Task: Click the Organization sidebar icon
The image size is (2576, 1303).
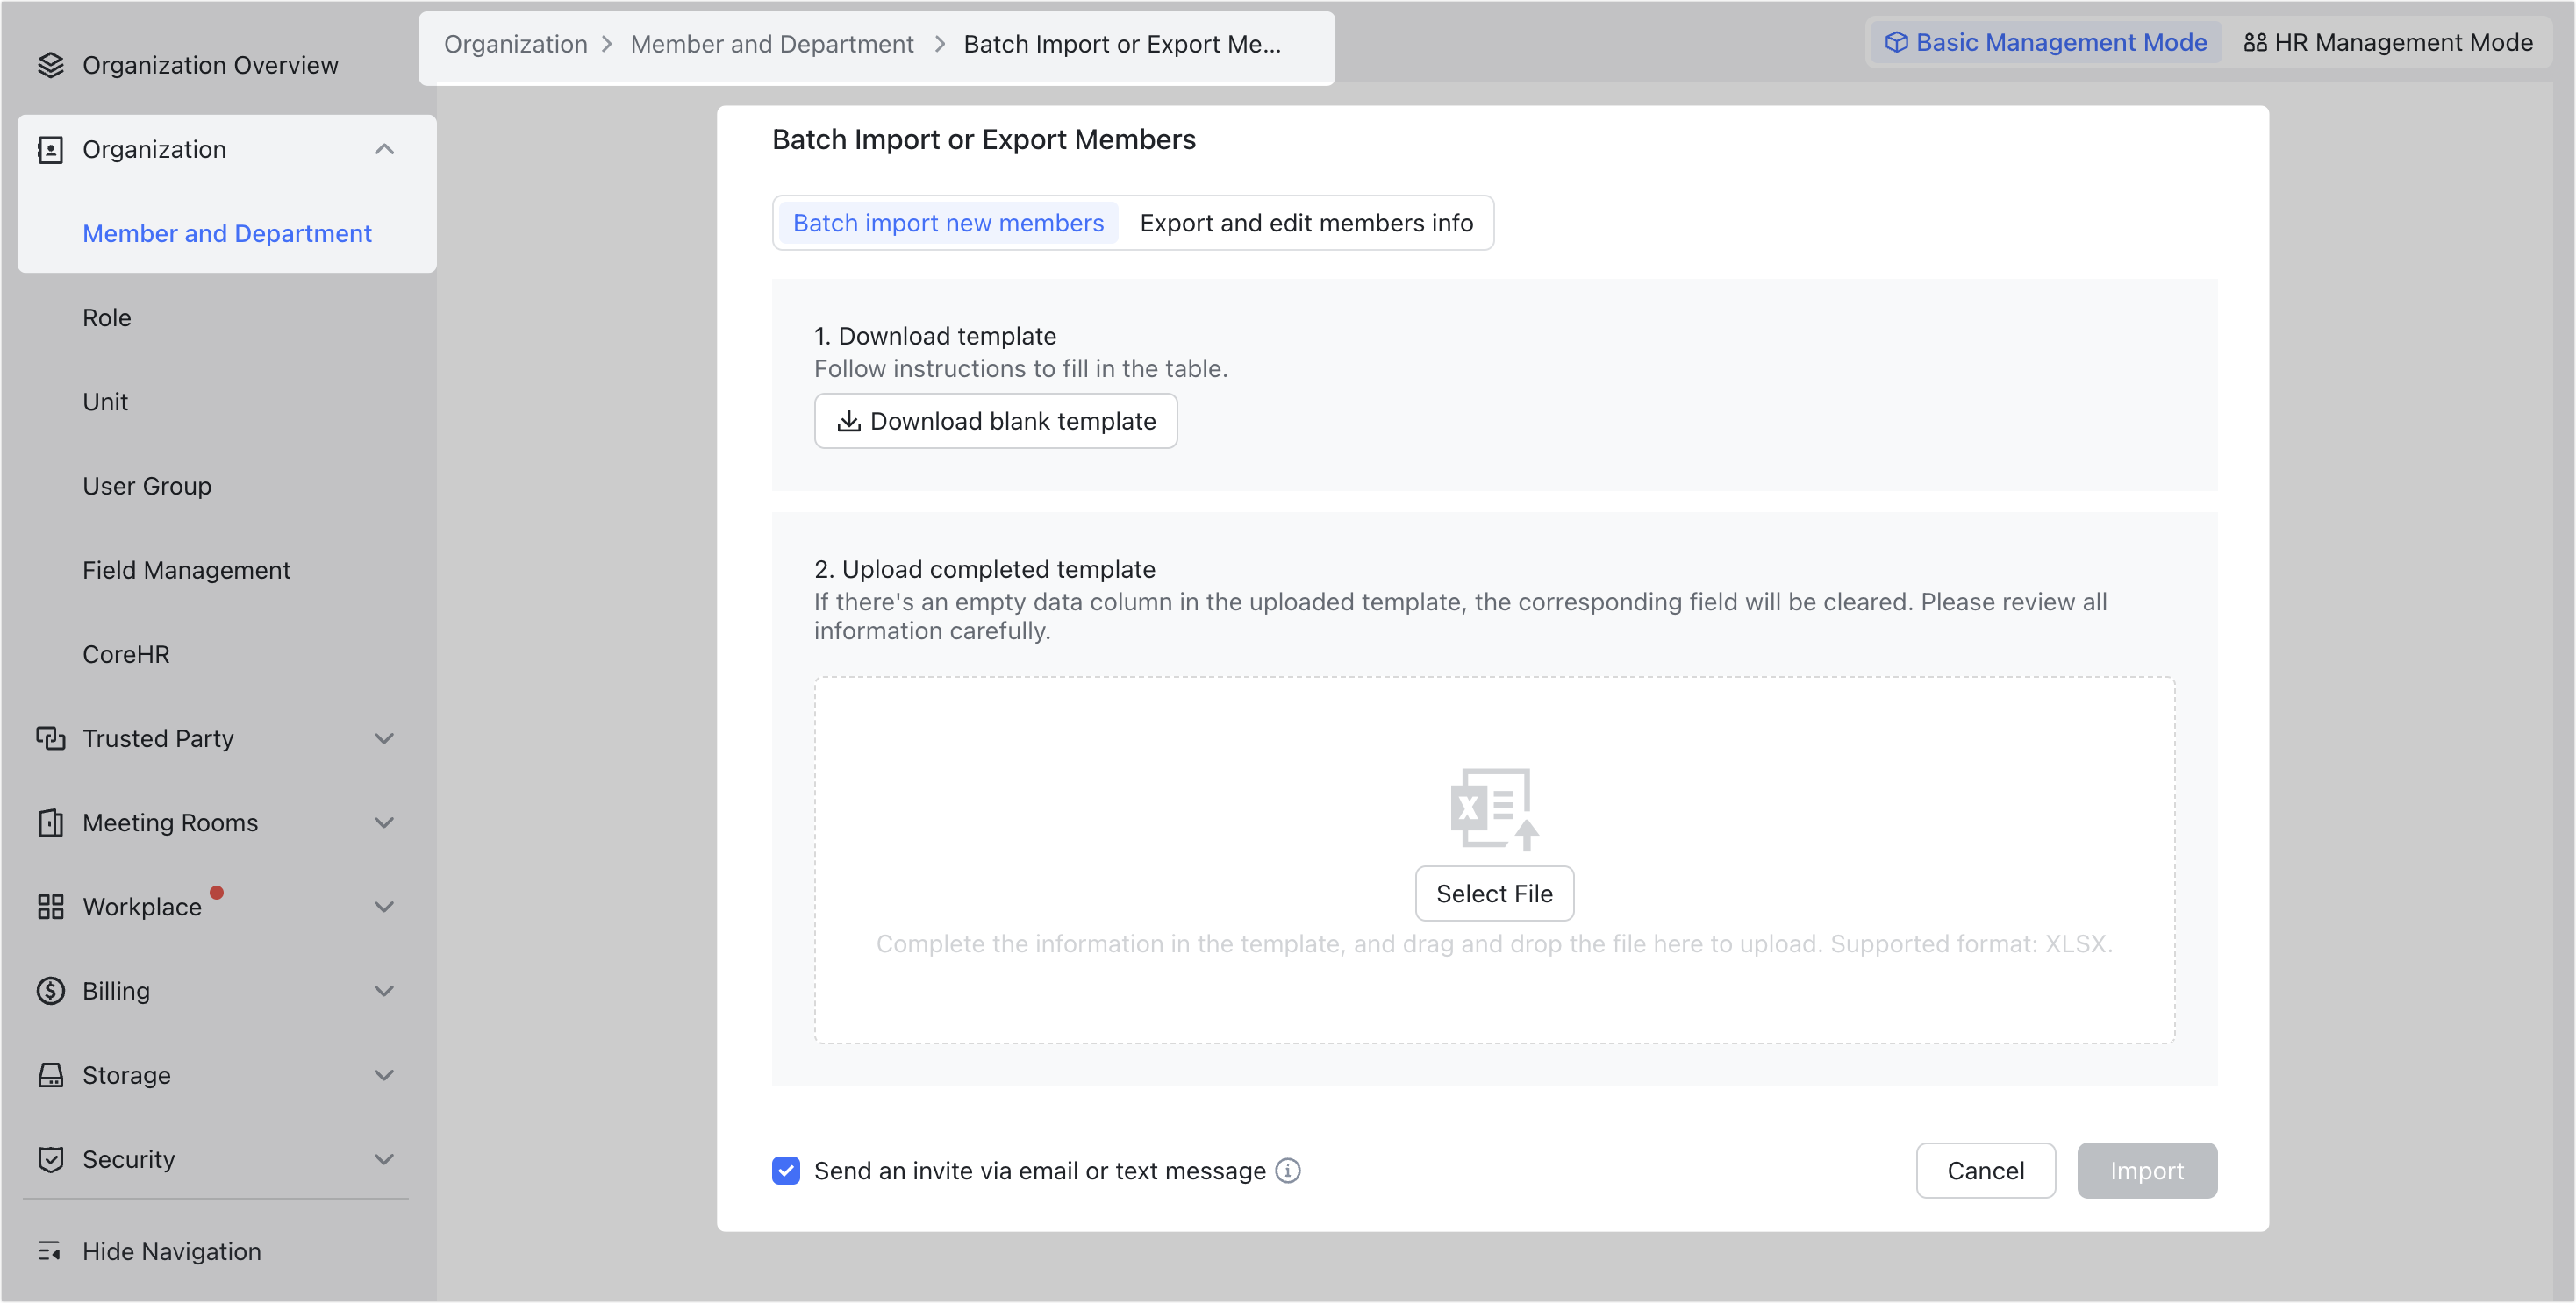Action: 52,148
